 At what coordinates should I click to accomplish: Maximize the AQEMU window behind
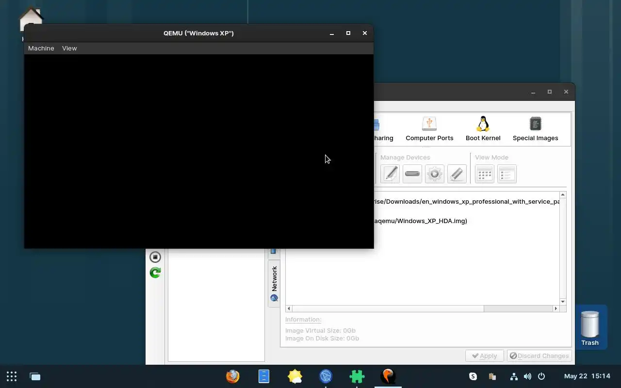pyautogui.click(x=550, y=92)
